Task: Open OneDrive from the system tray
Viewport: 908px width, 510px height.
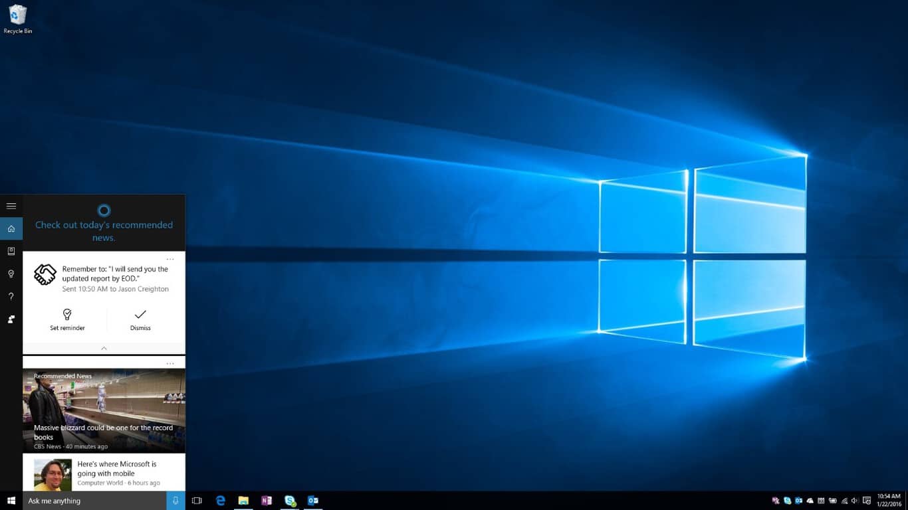Action: coord(810,500)
